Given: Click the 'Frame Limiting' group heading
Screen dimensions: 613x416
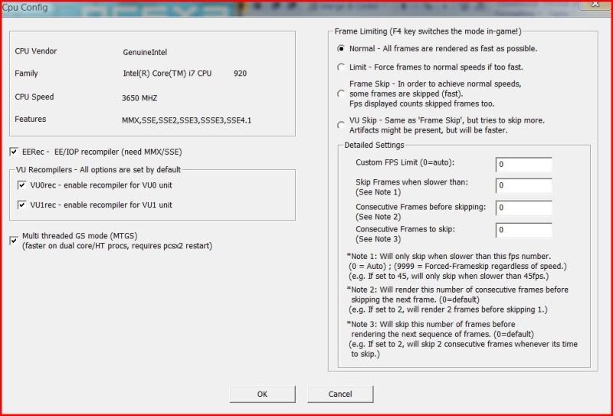Looking at the screenshot, I should click(428, 31).
